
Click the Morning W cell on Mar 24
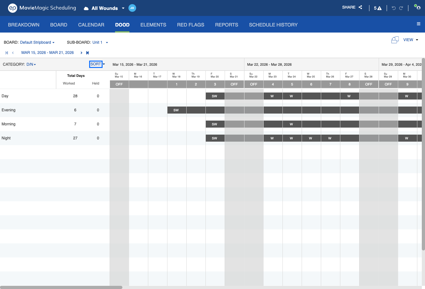tap(292, 124)
